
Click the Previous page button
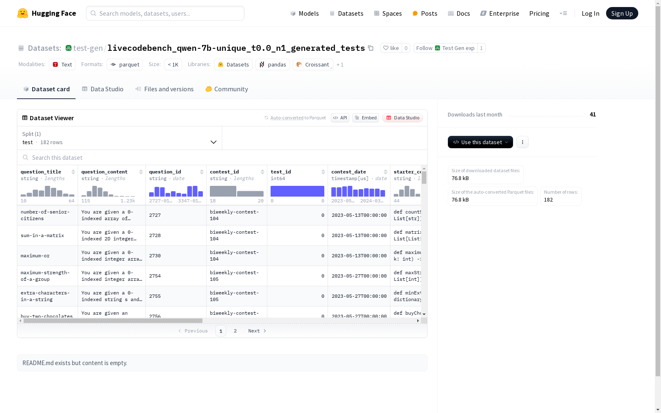tap(193, 331)
